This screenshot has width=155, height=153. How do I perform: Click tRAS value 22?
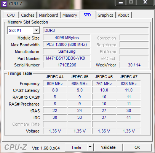[55, 110]
